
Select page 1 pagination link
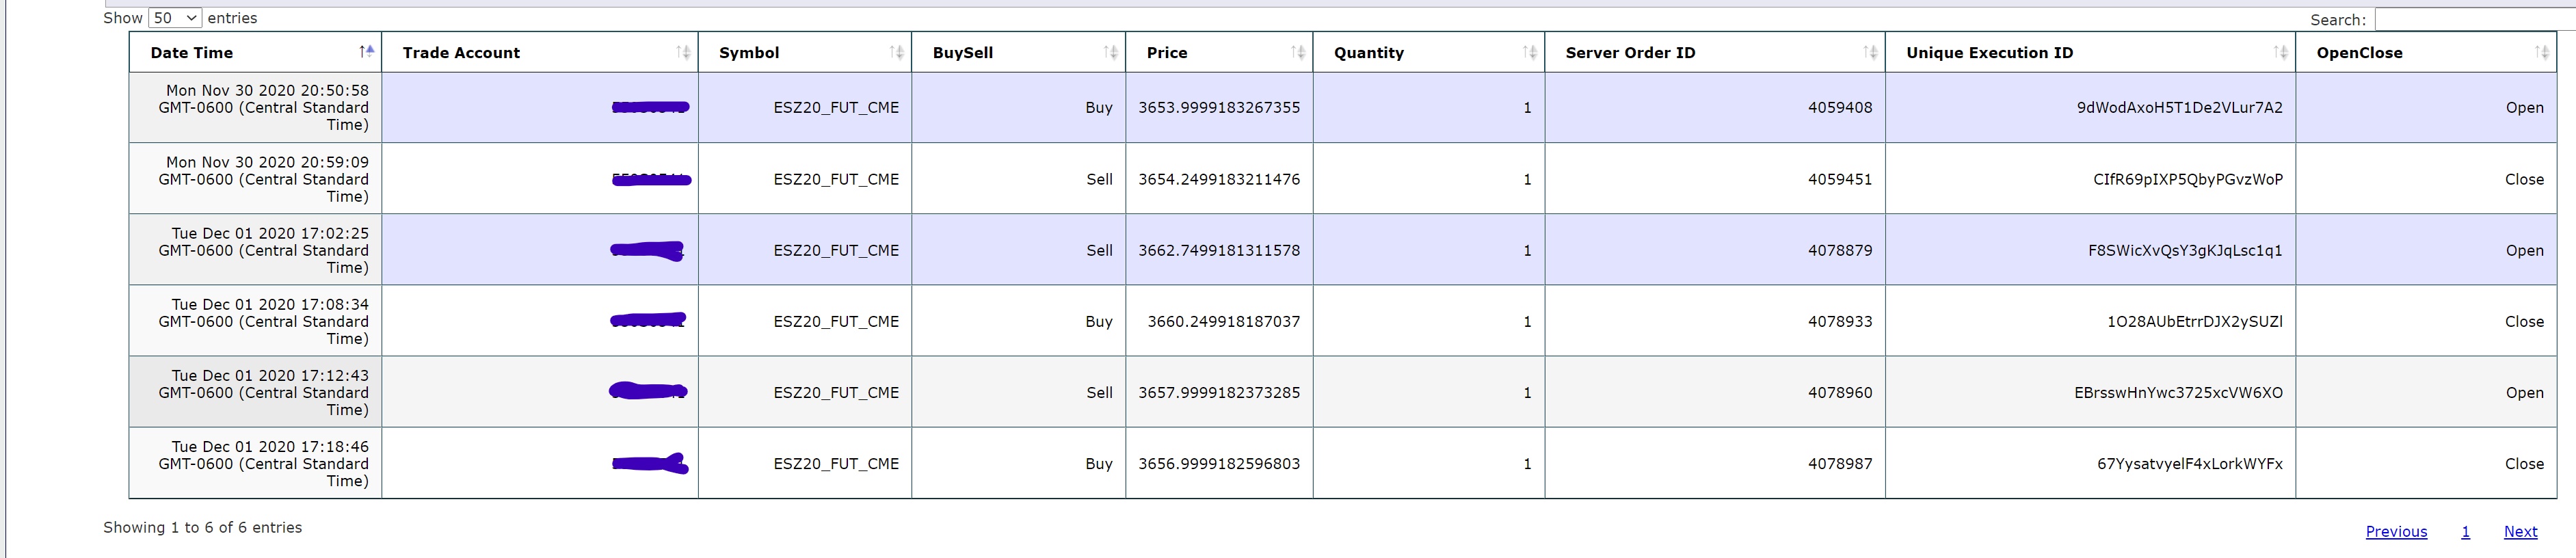pyautogui.click(x=2465, y=531)
